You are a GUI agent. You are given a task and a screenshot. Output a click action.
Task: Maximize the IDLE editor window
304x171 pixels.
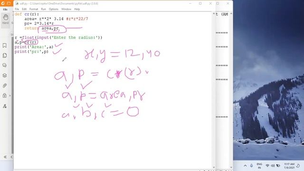point(200,3)
